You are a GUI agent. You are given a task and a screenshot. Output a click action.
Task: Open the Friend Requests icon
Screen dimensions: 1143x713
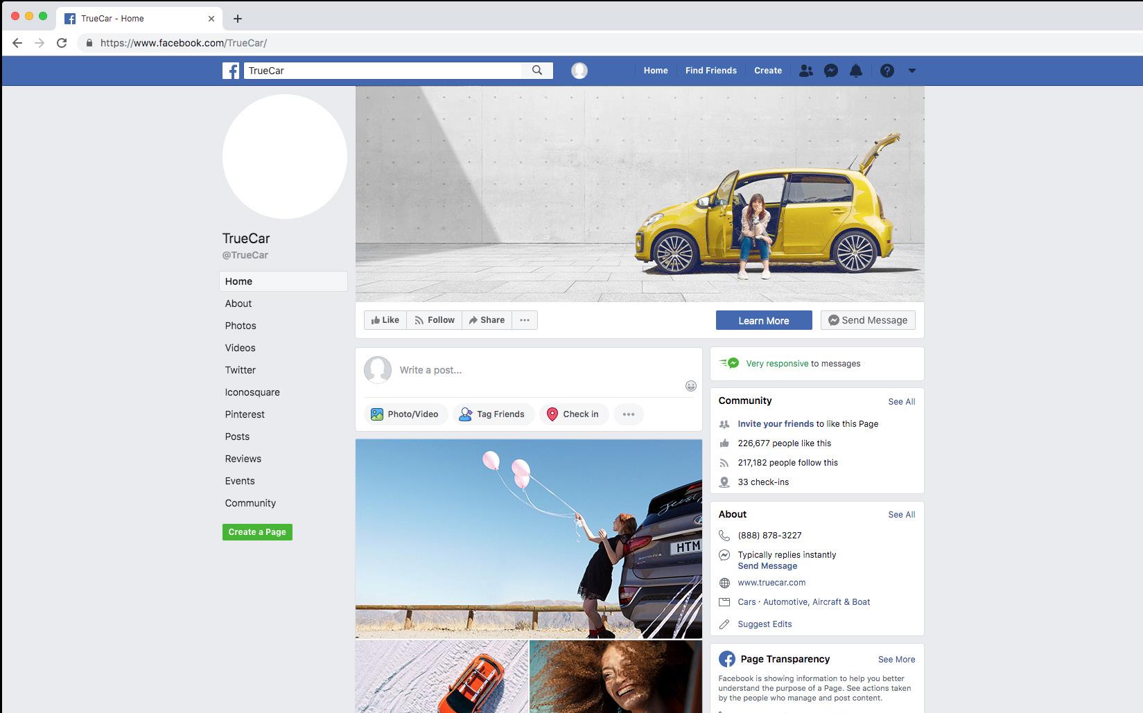pyautogui.click(x=805, y=71)
